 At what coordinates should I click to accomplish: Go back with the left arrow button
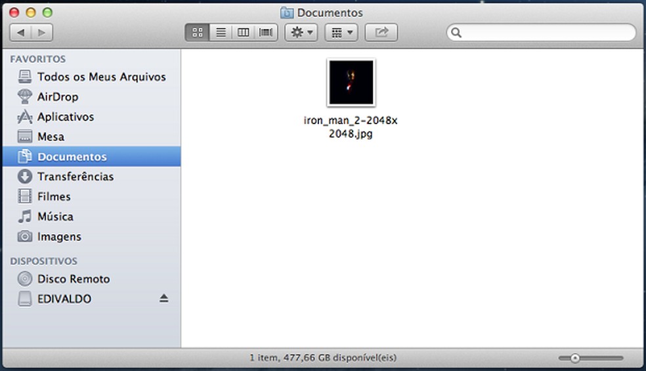point(20,32)
